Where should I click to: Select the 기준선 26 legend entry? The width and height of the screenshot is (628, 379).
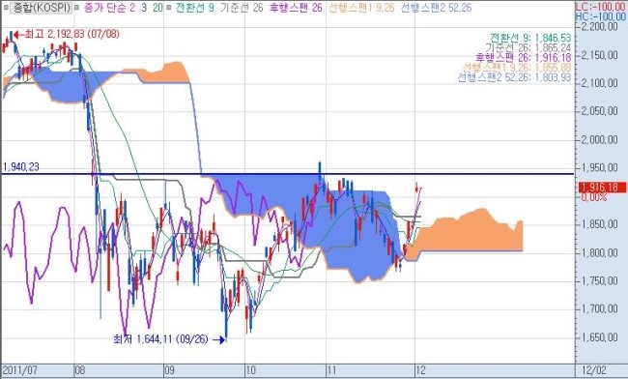tap(242, 8)
